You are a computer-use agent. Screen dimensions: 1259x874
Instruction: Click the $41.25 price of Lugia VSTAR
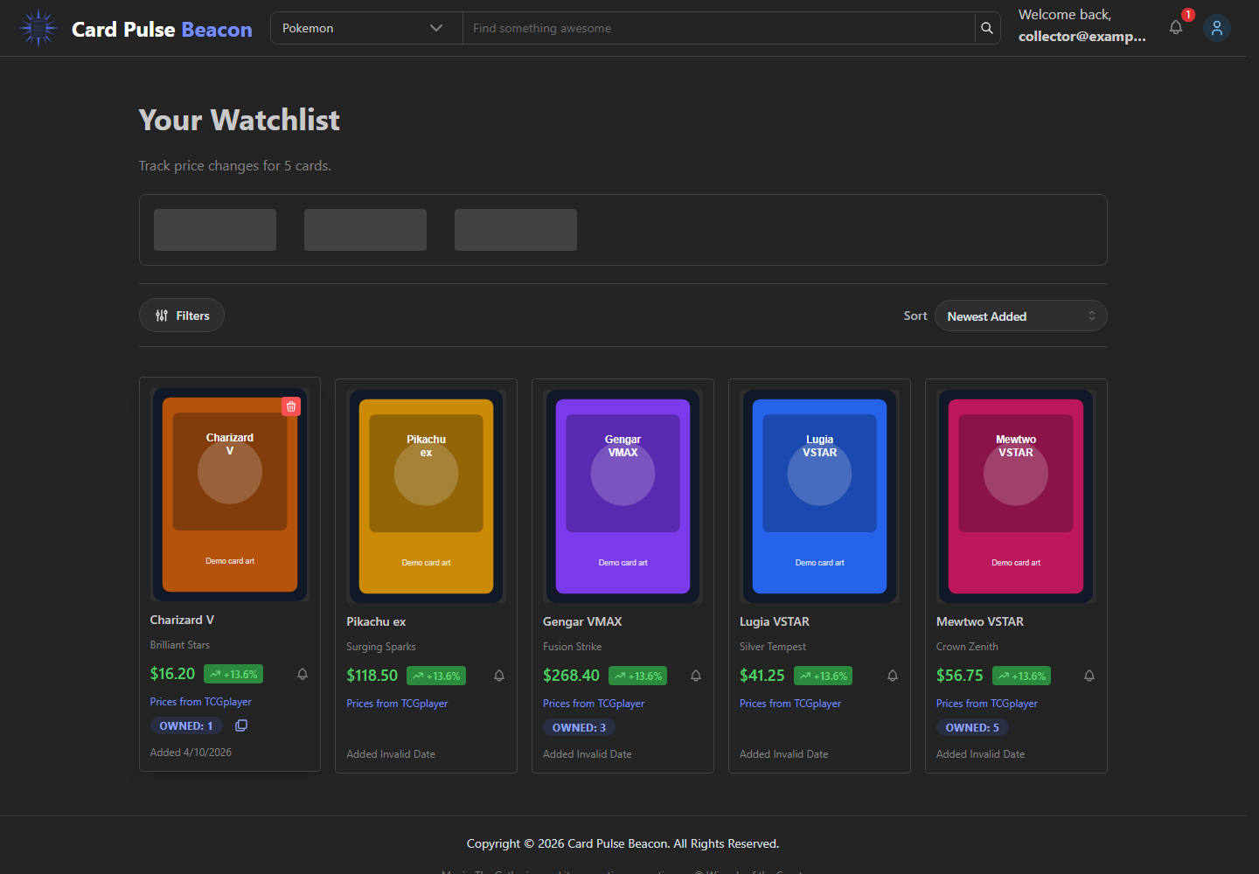[762, 676]
